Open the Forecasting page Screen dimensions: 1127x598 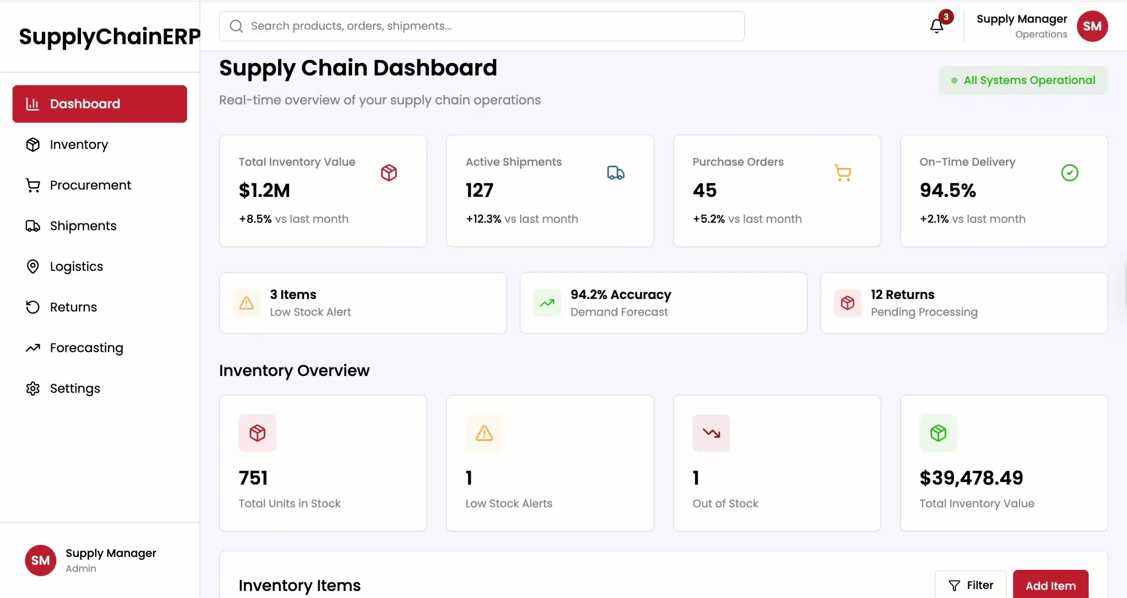86,348
